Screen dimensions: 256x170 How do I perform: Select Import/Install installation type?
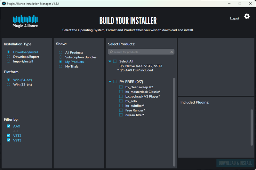[9, 61]
